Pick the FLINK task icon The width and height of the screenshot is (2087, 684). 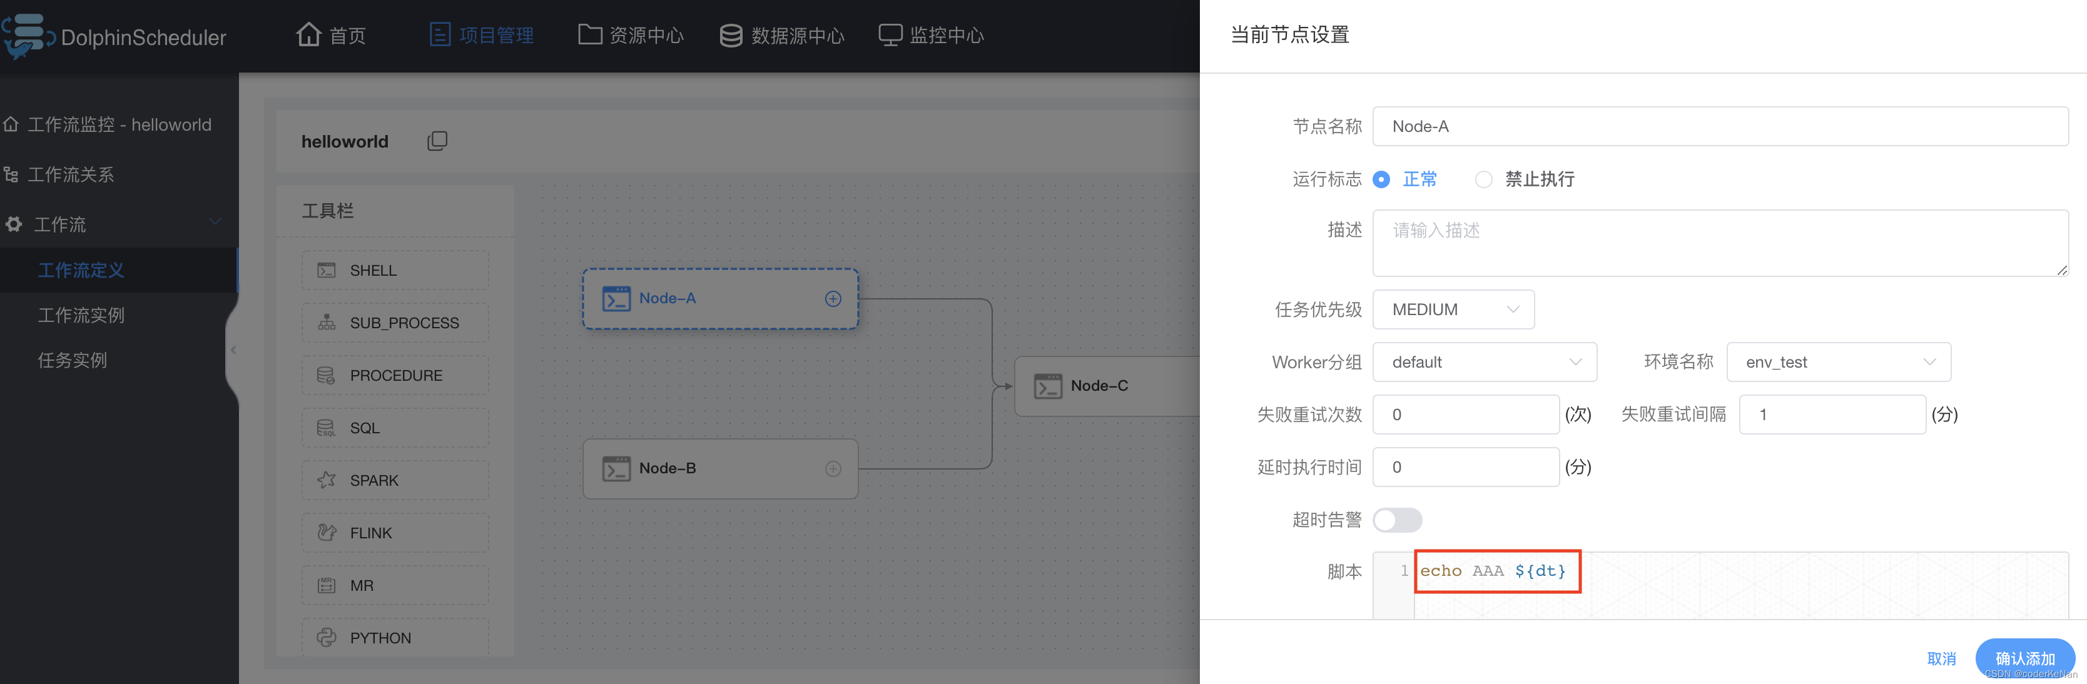327,533
